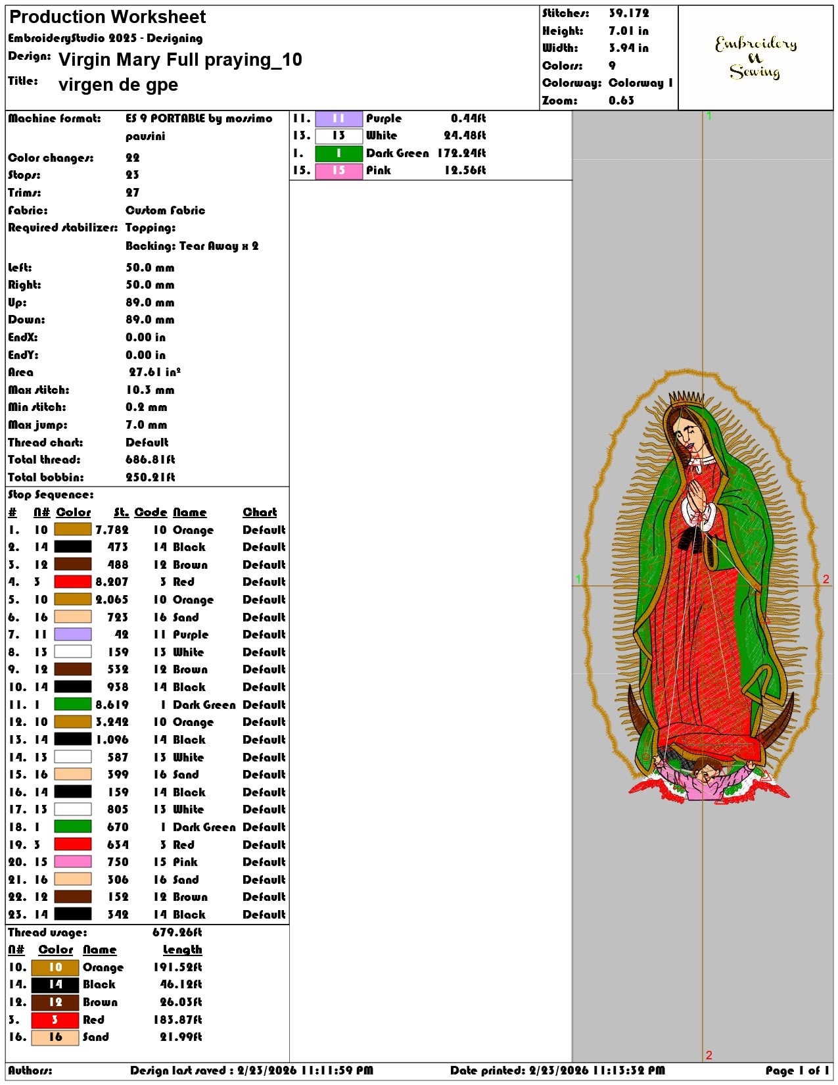
Task: Select black swatch in stop sequence row 2
Action: coord(73,547)
